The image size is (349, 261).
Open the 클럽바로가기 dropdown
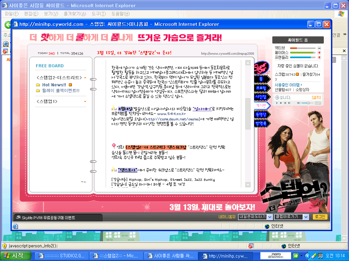306,217
